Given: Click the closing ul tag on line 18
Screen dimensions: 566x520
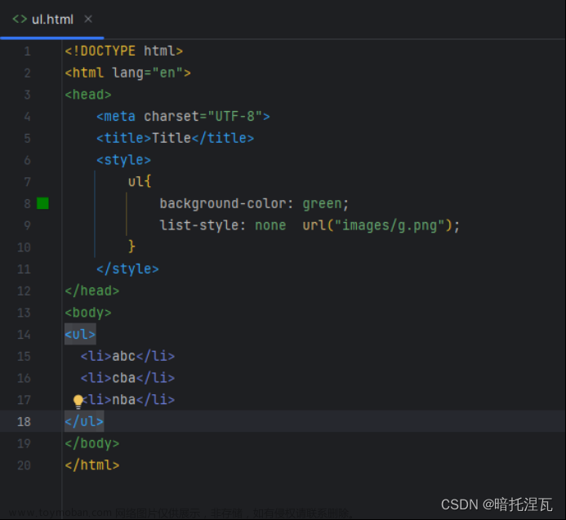Looking at the screenshot, I should (84, 421).
